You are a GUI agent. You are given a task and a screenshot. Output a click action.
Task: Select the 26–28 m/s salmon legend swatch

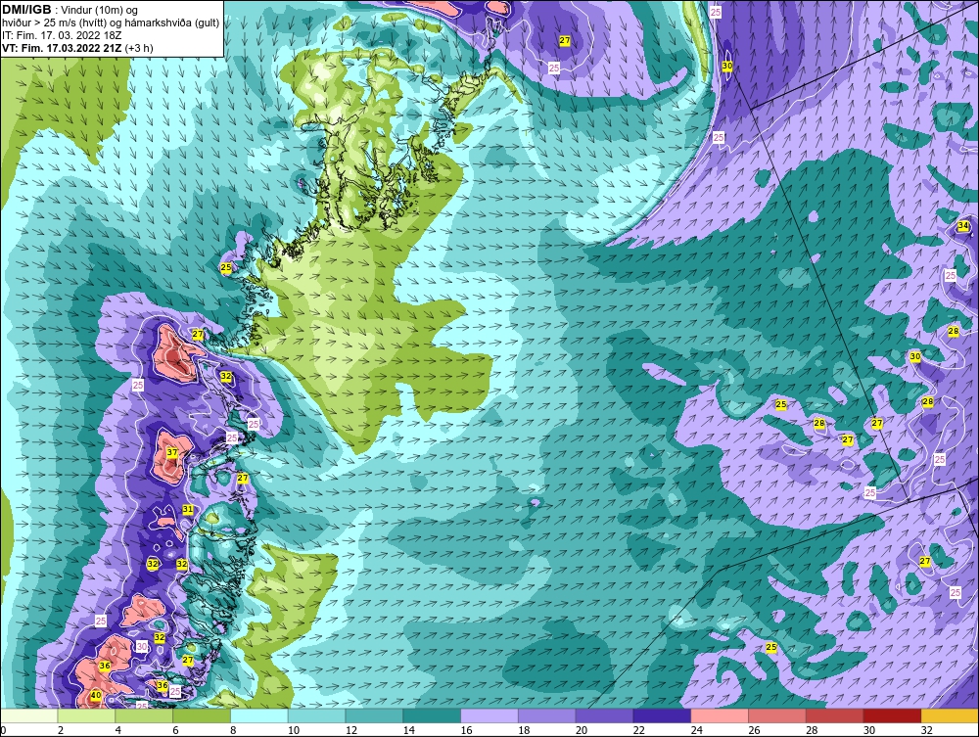777,715
